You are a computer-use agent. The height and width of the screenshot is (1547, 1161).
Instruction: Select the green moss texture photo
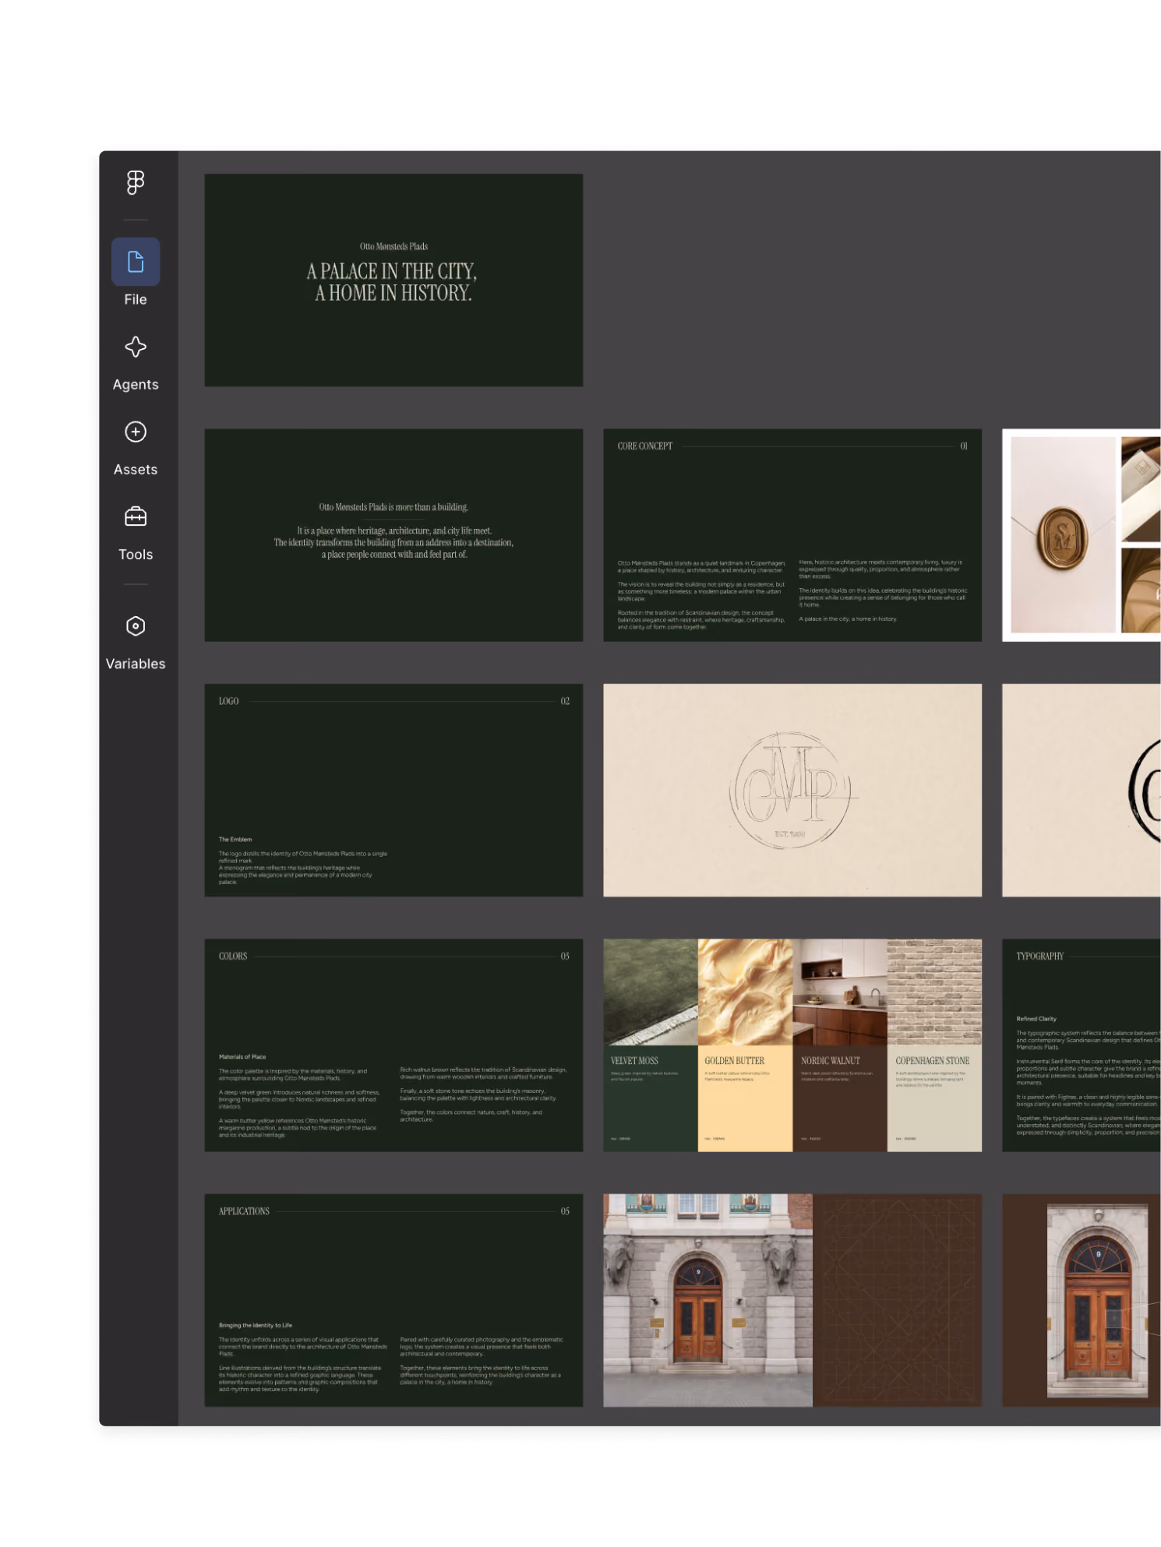click(651, 992)
